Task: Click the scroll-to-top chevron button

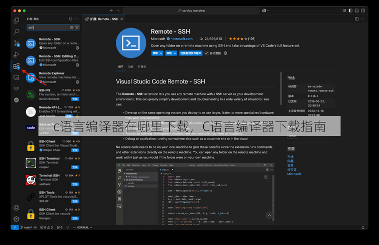Action: 269,215
